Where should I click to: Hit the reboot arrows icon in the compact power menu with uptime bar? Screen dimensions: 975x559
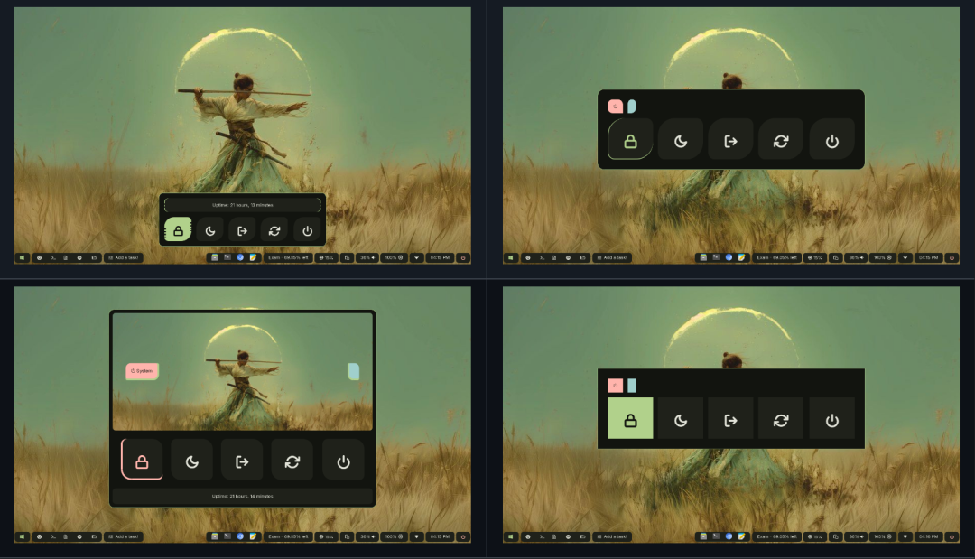click(x=274, y=230)
